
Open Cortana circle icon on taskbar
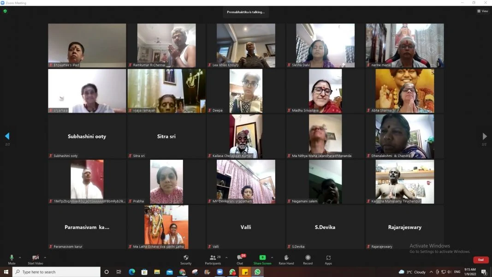pyautogui.click(x=107, y=271)
